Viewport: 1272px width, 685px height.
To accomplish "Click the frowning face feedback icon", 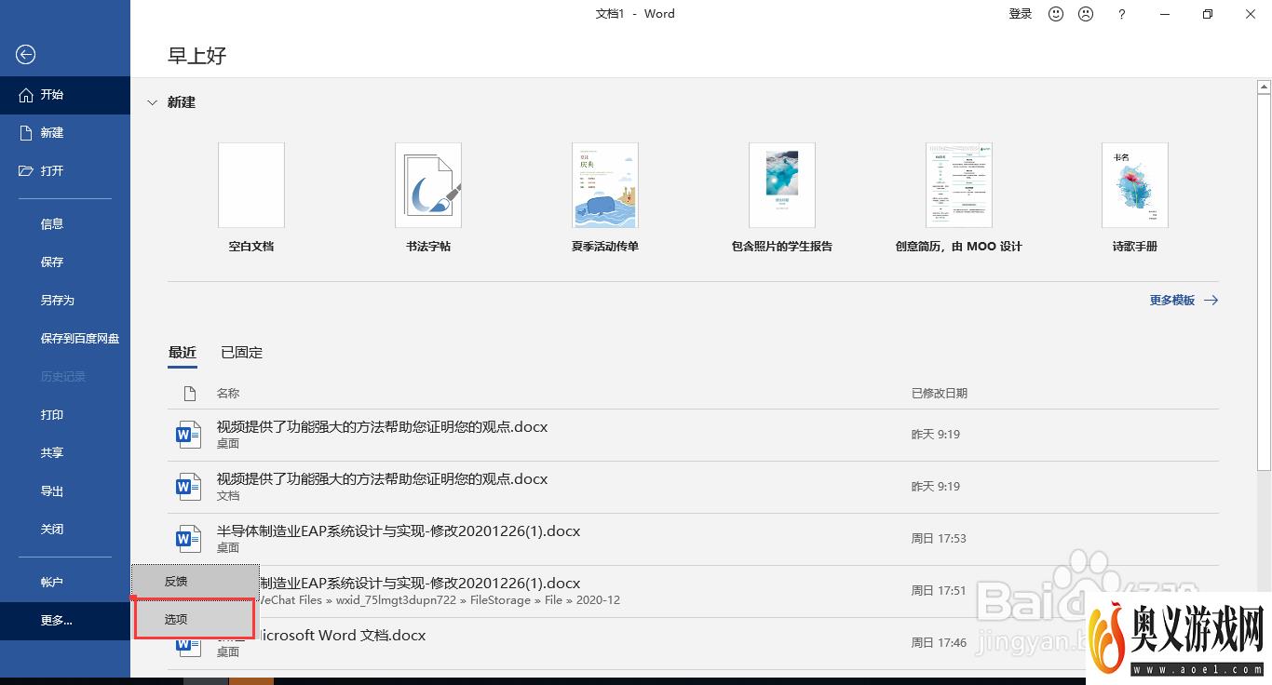I will [x=1086, y=14].
